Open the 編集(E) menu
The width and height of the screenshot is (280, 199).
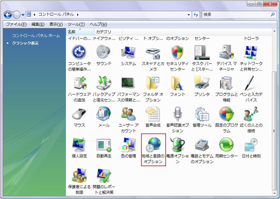click(38, 24)
